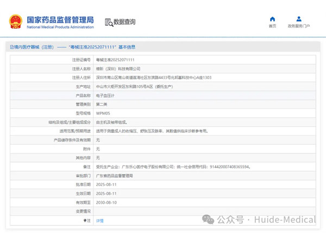The height and width of the screenshot is (244, 326).
Task: Click the model value WPM05
Action: click(x=103, y=113)
